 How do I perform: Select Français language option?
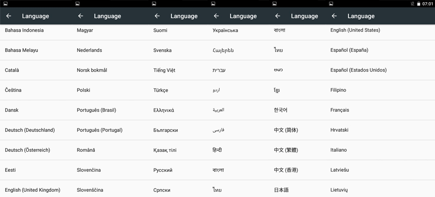[x=339, y=110]
